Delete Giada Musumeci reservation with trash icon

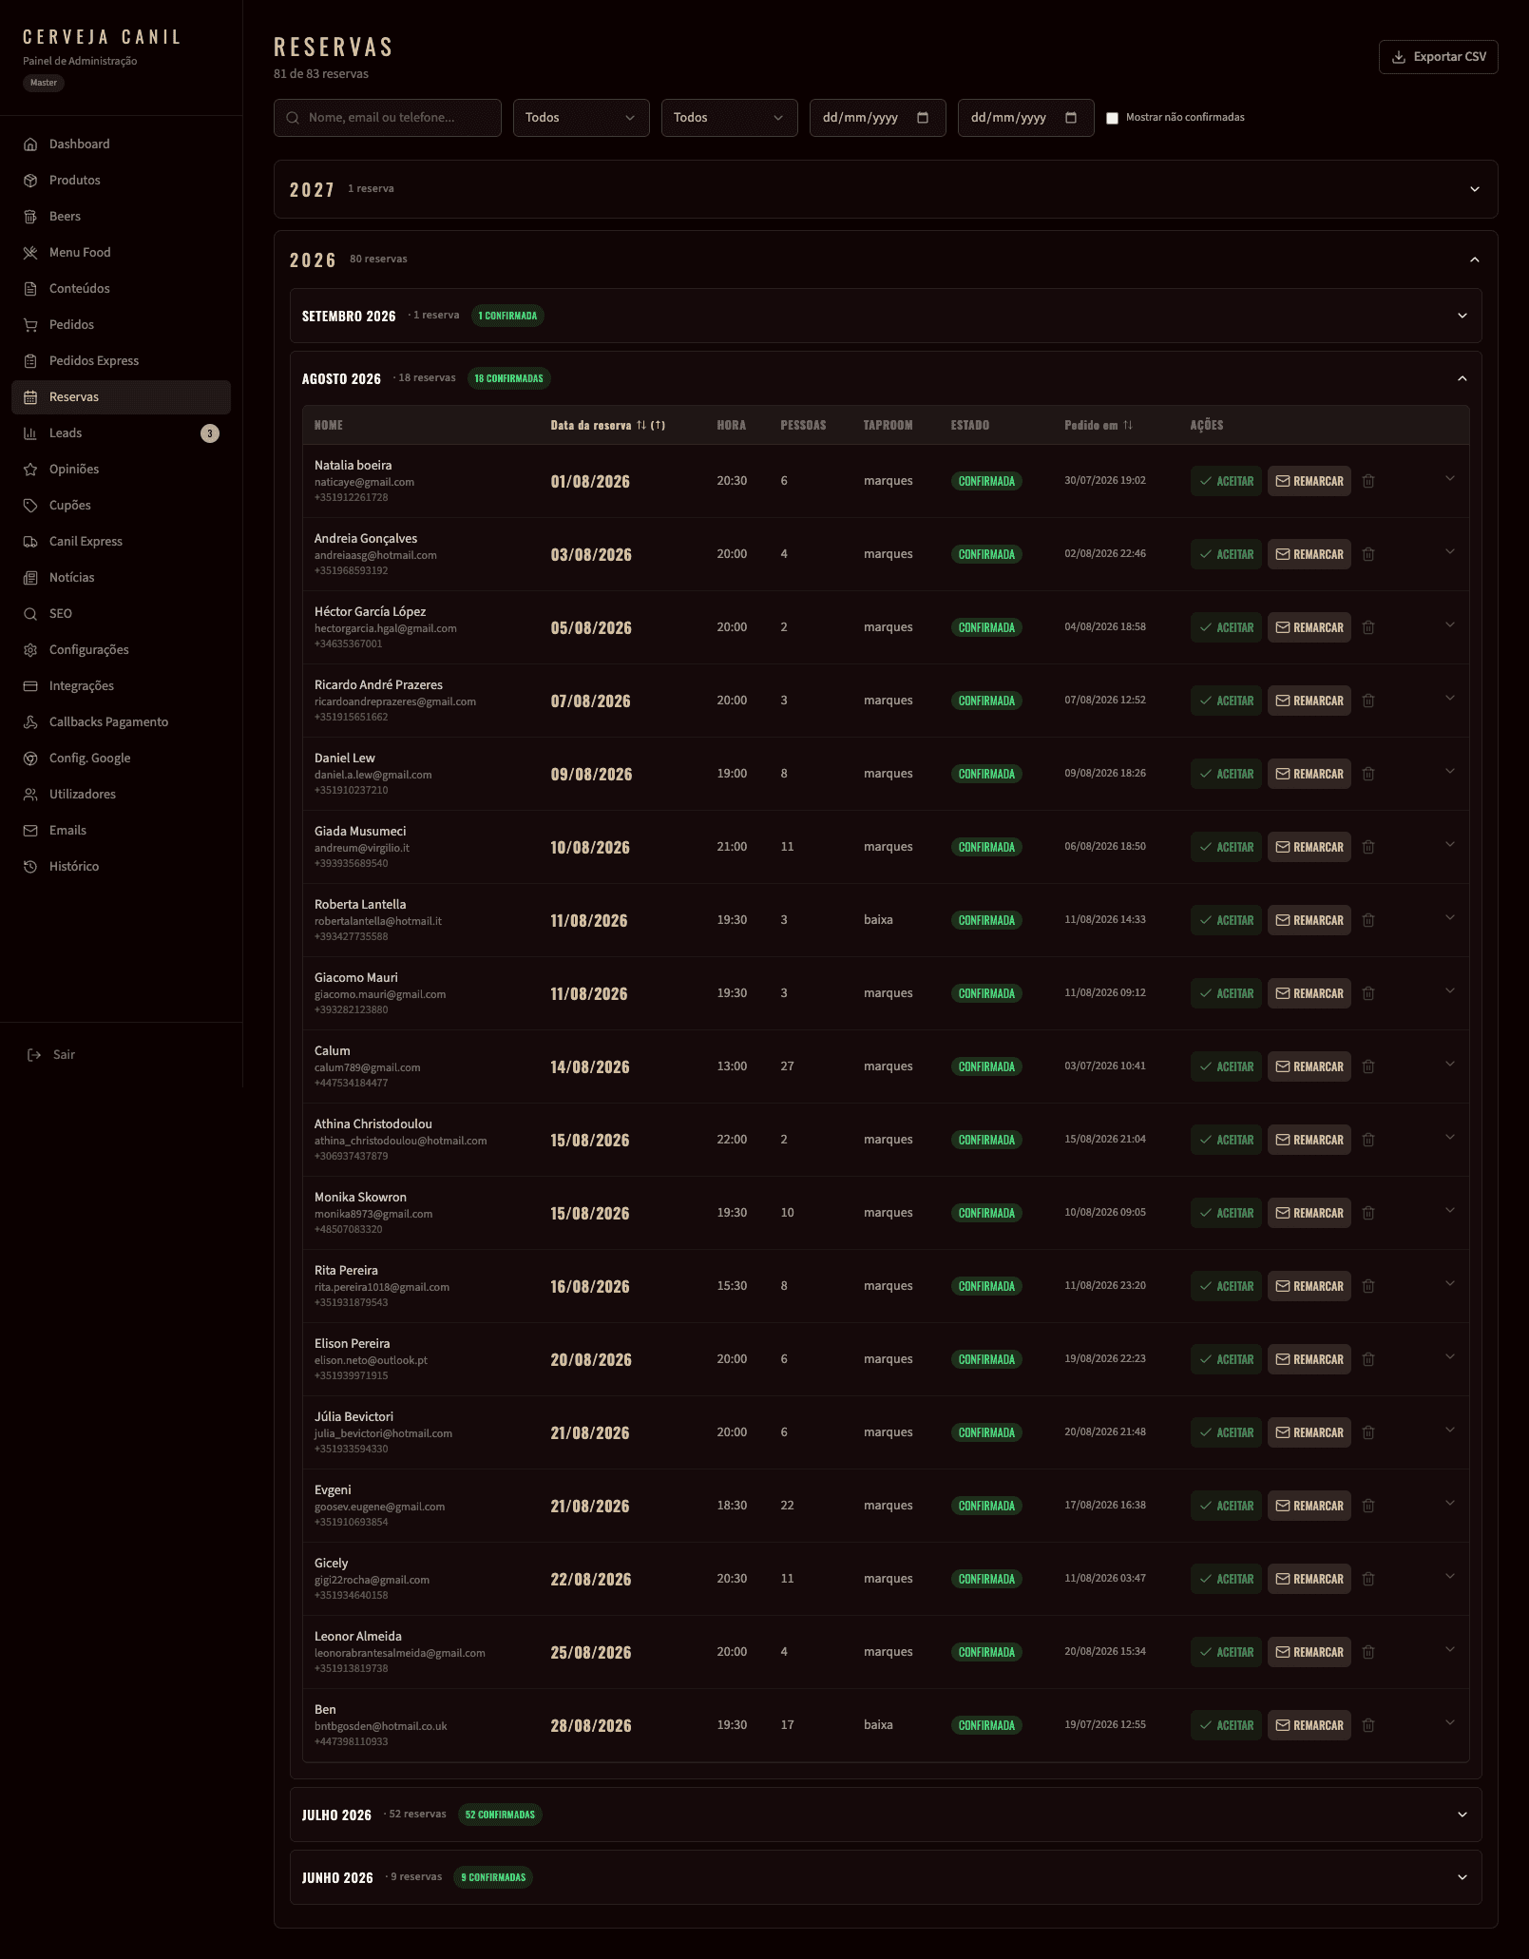(x=1368, y=847)
